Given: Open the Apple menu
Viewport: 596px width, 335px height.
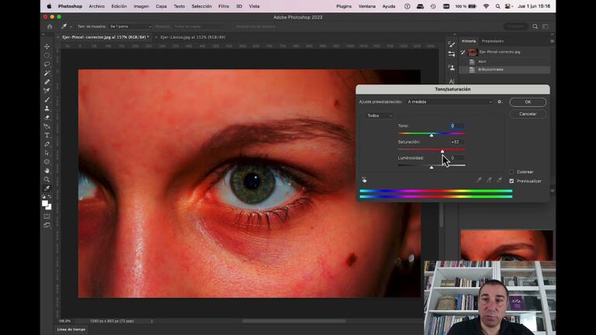Looking at the screenshot, I should tap(49, 6).
